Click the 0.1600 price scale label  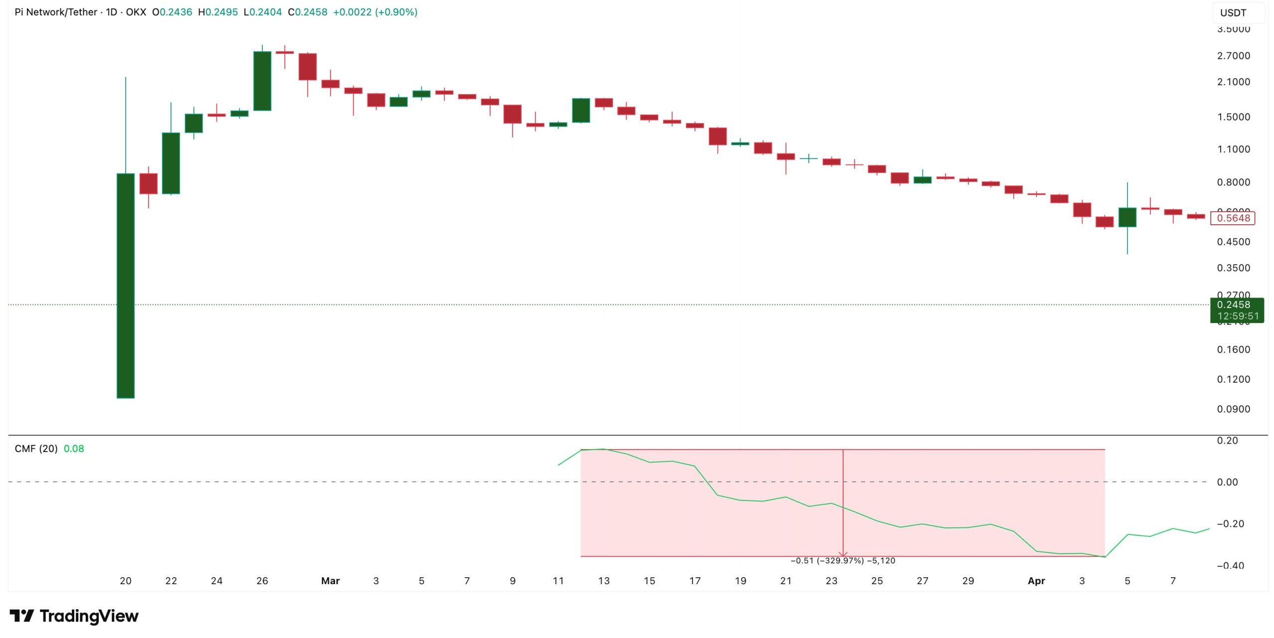[1234, 349]
